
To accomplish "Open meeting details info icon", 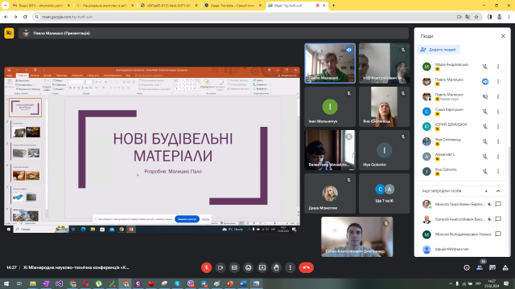I will [467, 267].
